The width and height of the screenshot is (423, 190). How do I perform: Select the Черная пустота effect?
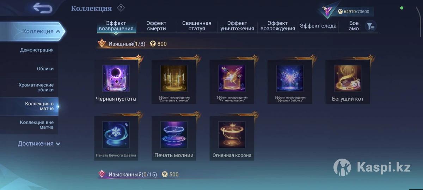(x=116, y=81)
